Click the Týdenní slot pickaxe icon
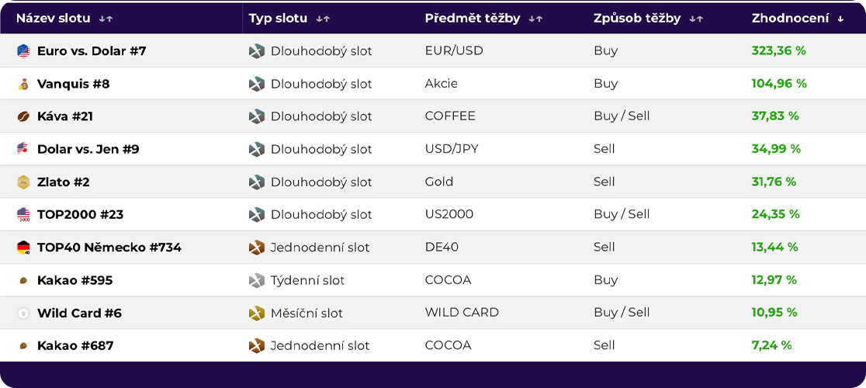Image resolution: width=866 pixels, height=388 pixels. click(257, 280)
